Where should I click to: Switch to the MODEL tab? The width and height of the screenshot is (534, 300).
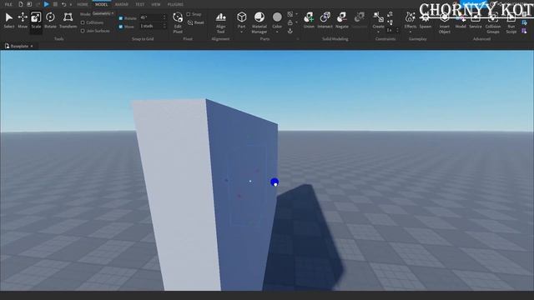tap(101, 4)
